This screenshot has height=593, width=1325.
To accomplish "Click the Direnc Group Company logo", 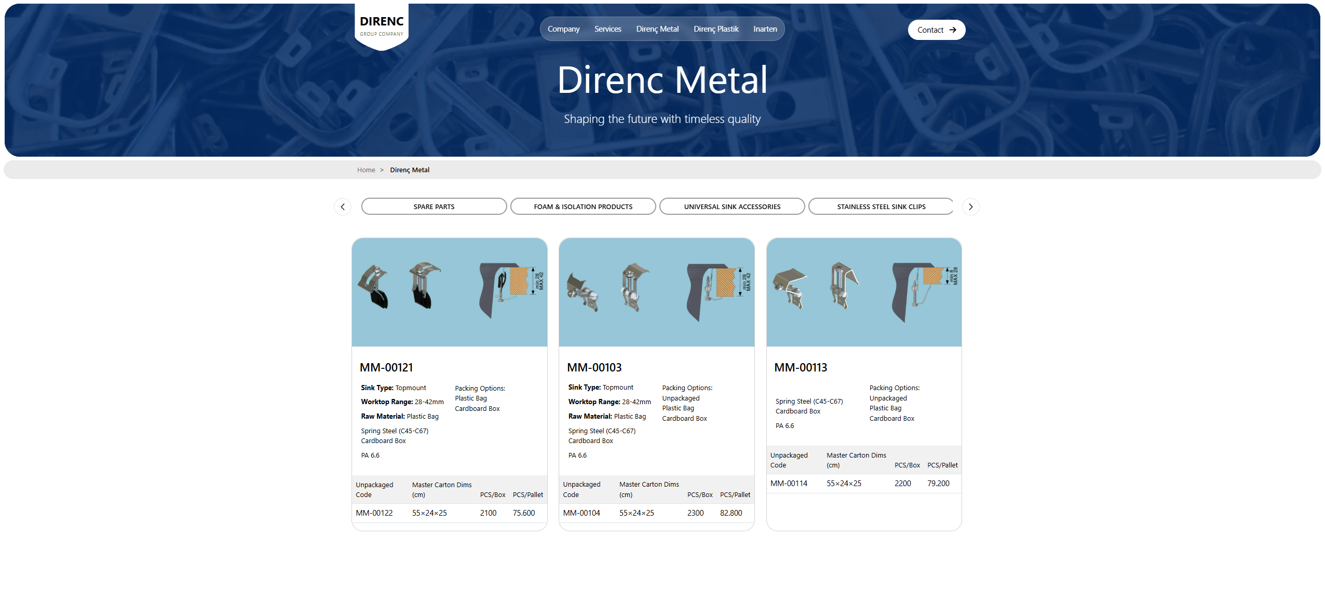I will point(382,26).
